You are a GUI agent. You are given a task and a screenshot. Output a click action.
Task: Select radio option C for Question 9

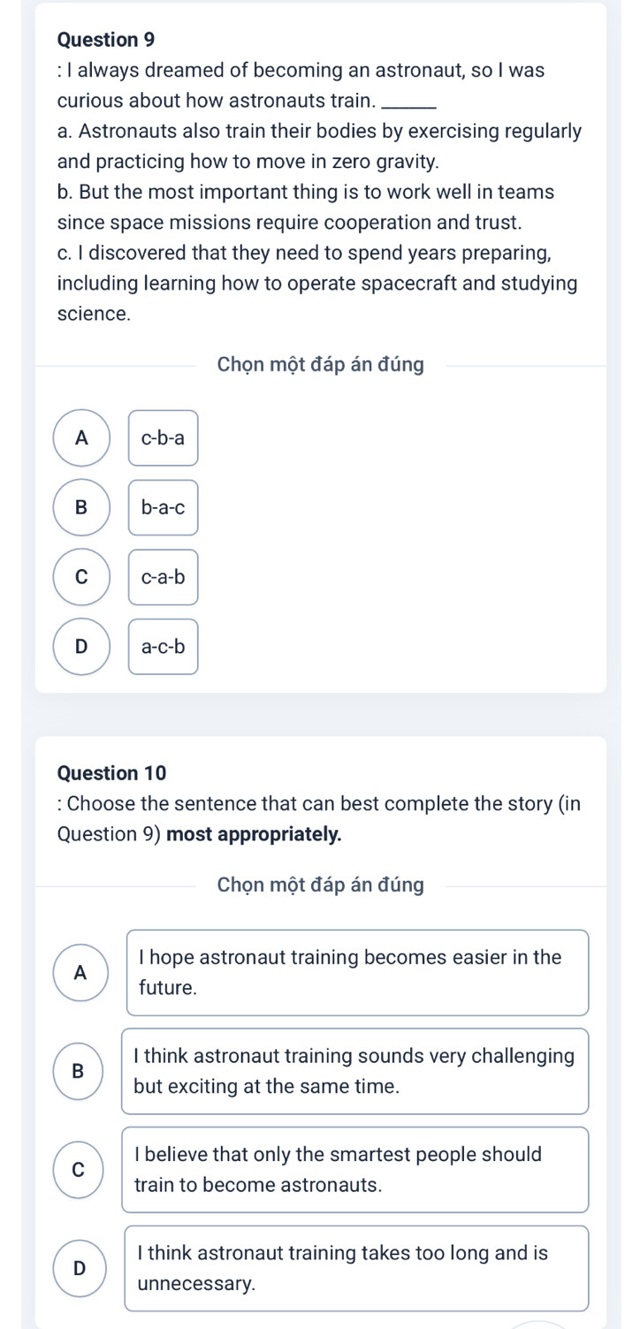82,577
